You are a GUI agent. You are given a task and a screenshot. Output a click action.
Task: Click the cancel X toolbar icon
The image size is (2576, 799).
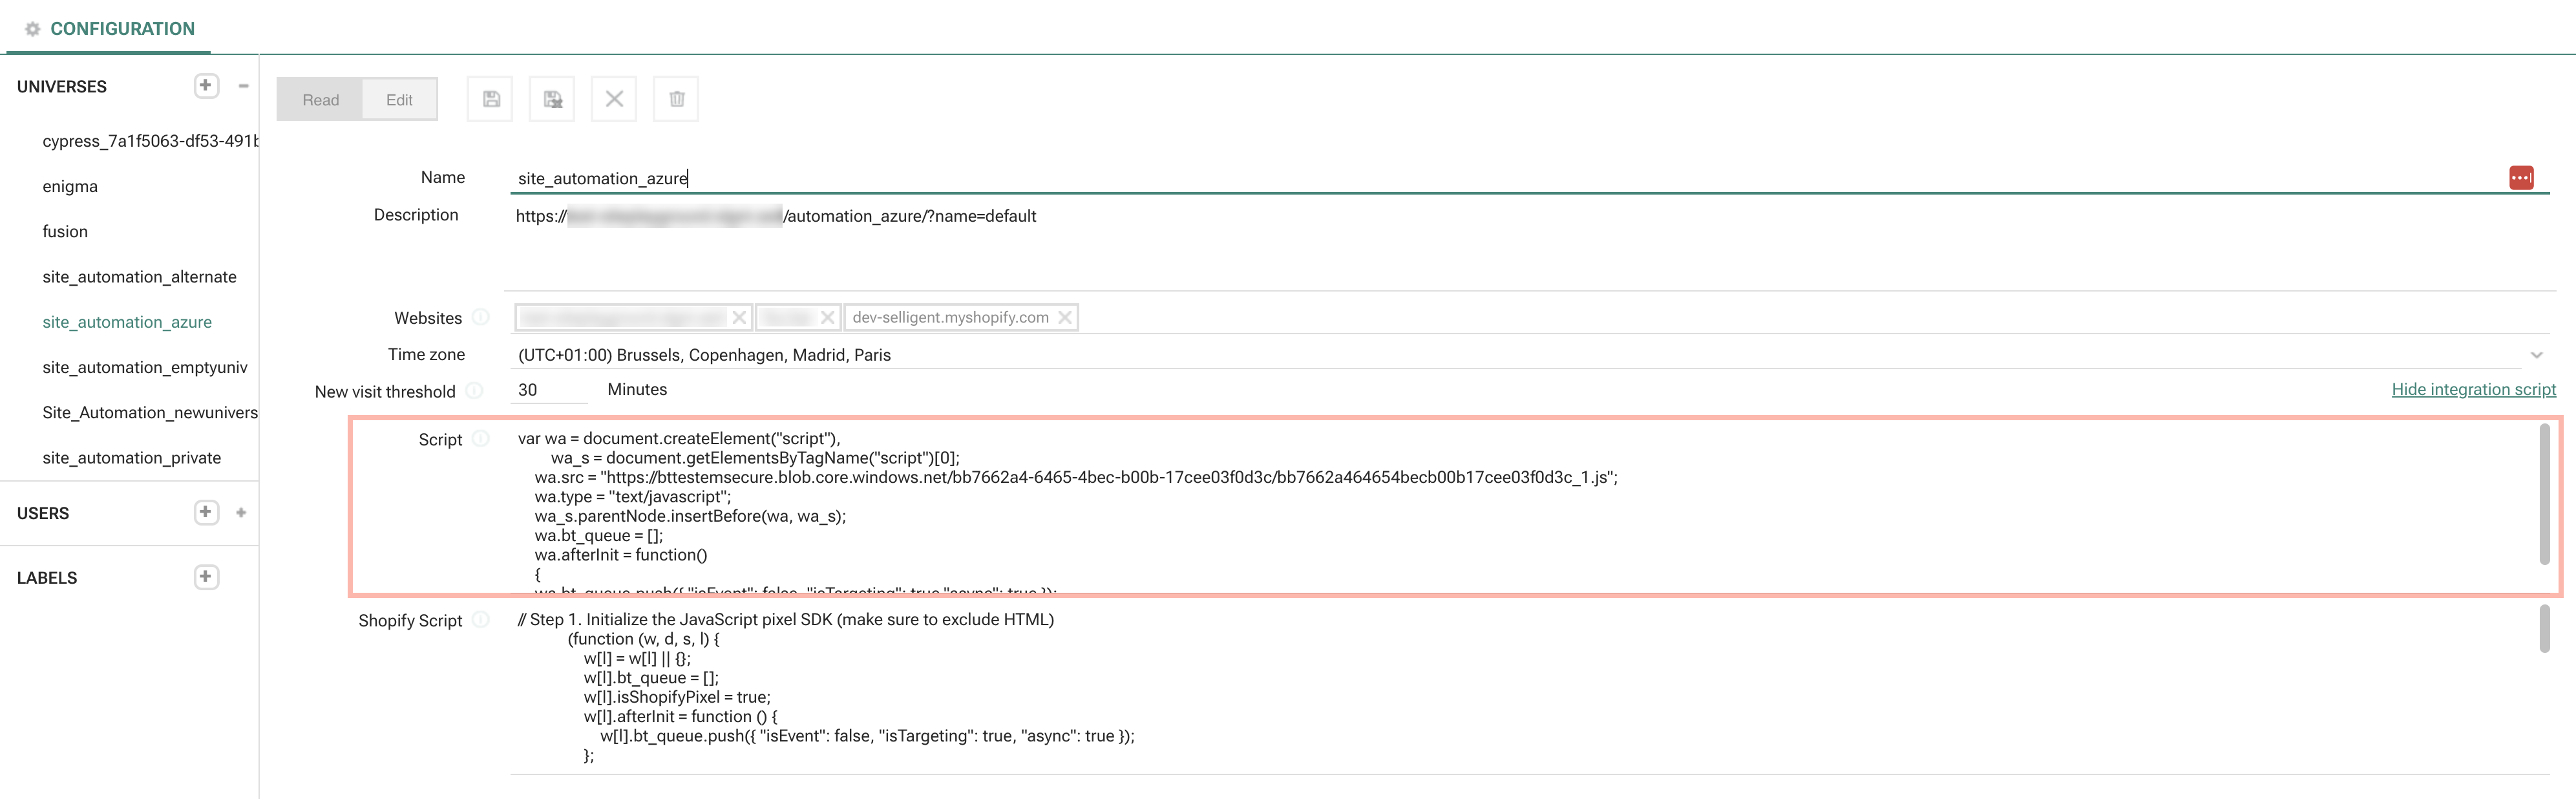click(x=614, y=99)
